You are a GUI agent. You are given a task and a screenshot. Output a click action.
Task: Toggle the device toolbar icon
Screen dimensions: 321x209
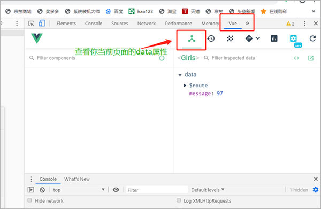[42, 24]
